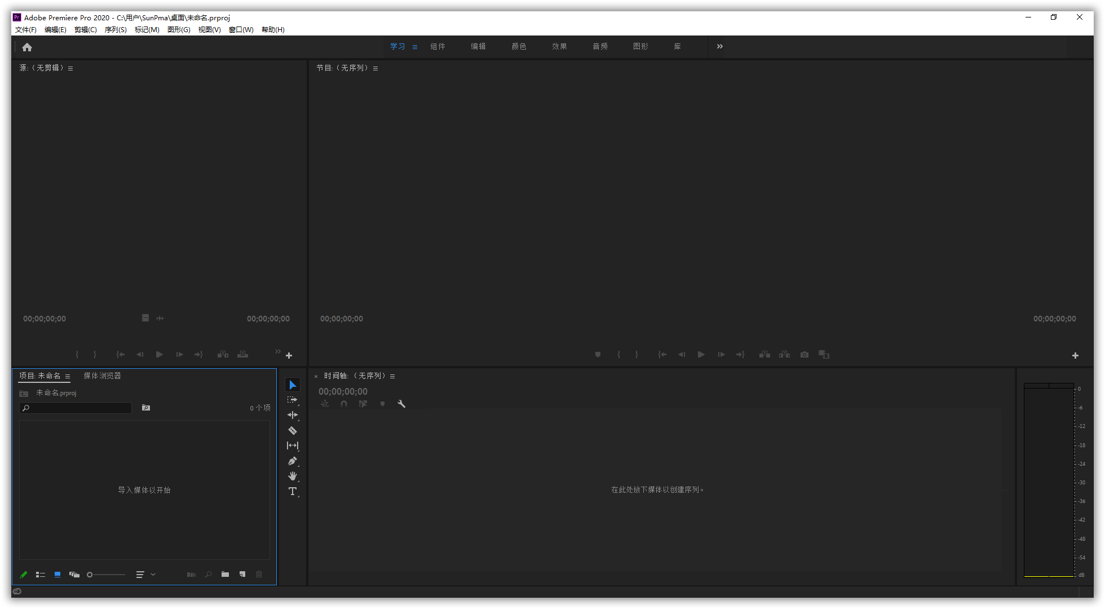Switch to 效果 workspace tab

pos(559,46)
